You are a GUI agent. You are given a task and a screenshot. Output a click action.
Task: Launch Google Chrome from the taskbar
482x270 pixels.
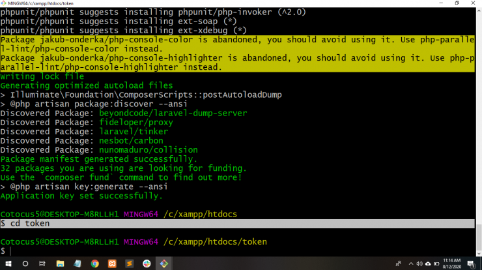point(94,263)
